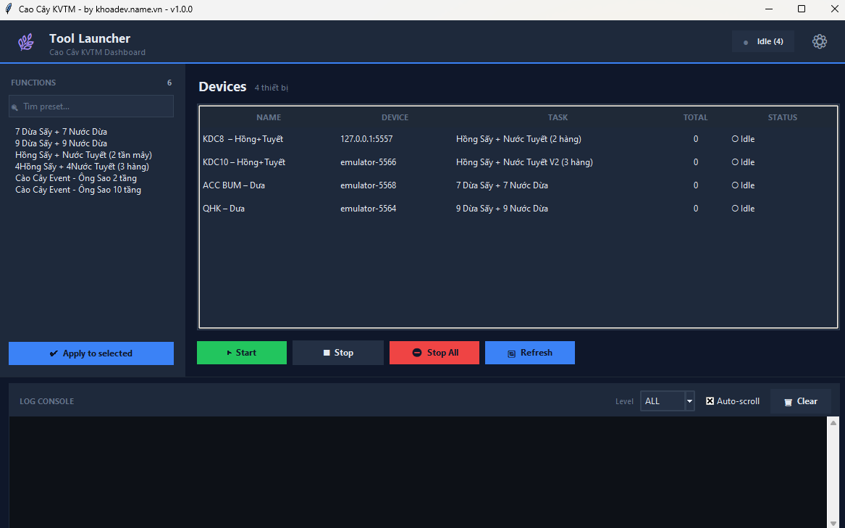Click the red Stop All button
The width and height of the screenshot is (845, 528).
coord(434,353)
